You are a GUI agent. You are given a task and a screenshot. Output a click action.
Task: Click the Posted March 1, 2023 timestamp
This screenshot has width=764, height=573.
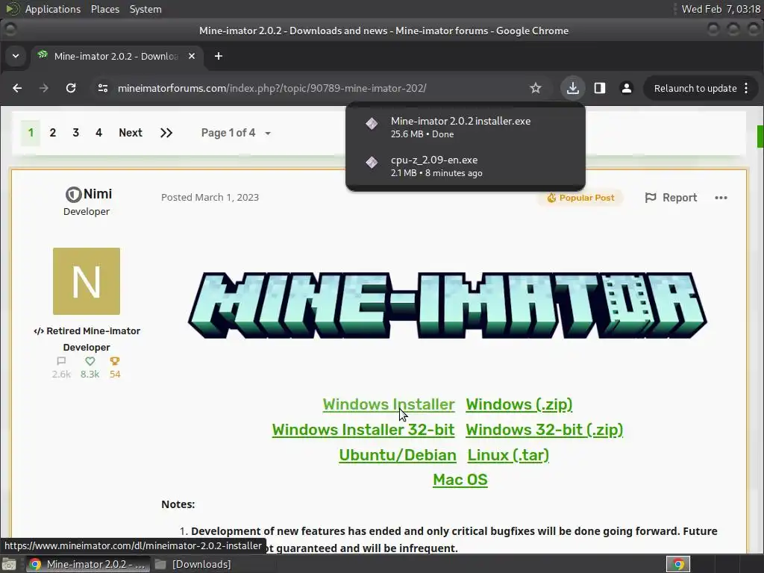210,197
